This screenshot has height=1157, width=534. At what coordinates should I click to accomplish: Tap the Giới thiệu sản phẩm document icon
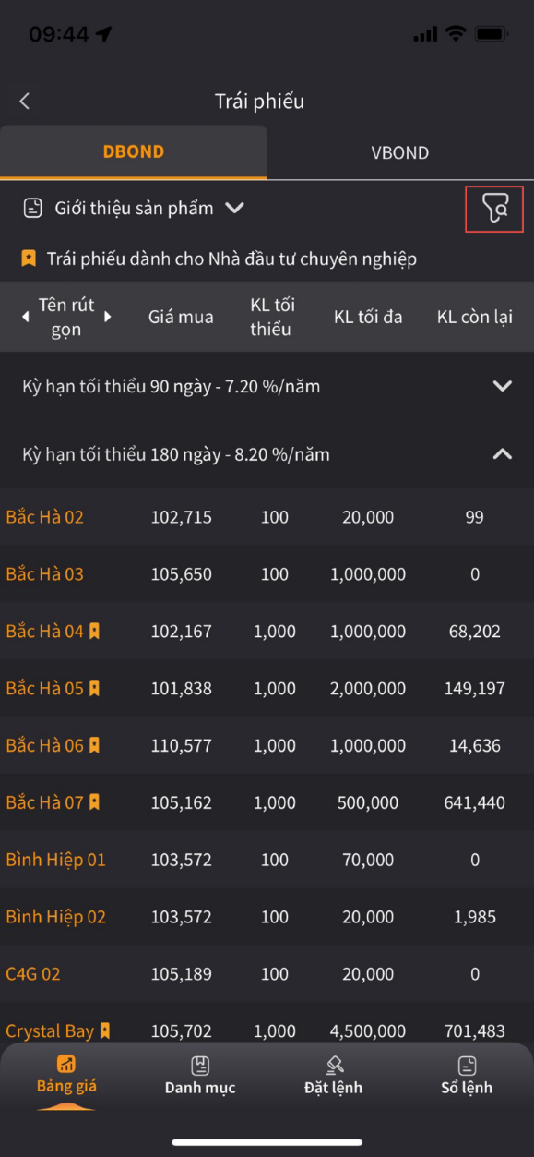point(33,209)
